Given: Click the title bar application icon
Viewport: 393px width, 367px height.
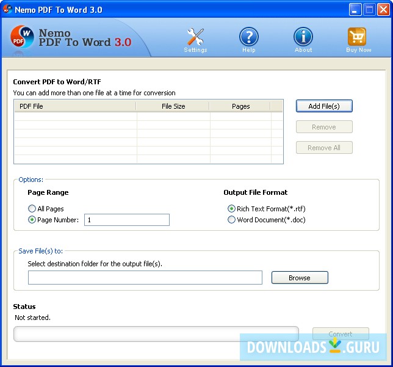Looking at the screenshot, I should coord(7,9).
